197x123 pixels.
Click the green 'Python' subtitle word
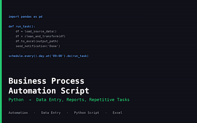pyautogui.click(x=16, y=100)
